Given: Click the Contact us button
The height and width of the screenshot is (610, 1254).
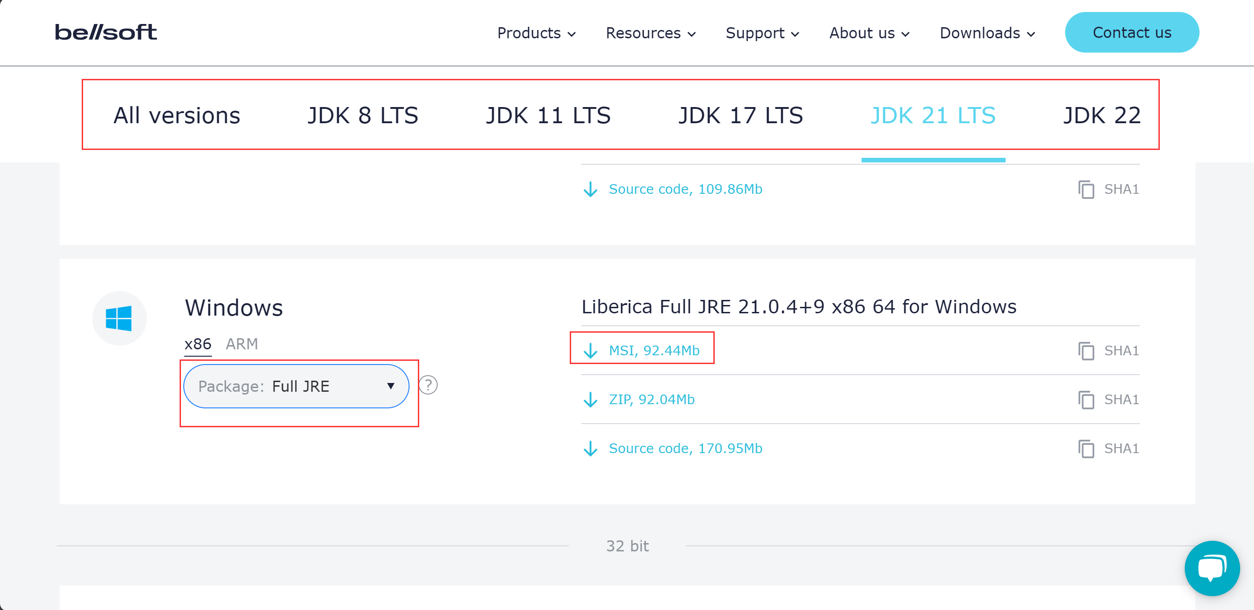Looking at the screenshot, I should (1131, 33).
